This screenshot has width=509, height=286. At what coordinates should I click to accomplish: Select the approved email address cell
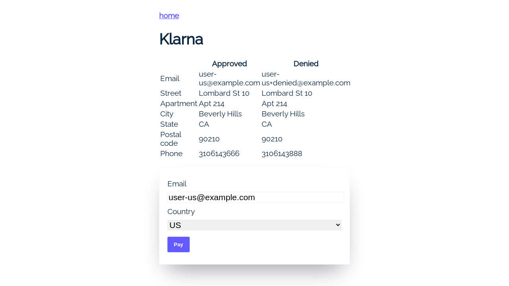[229, 79]
